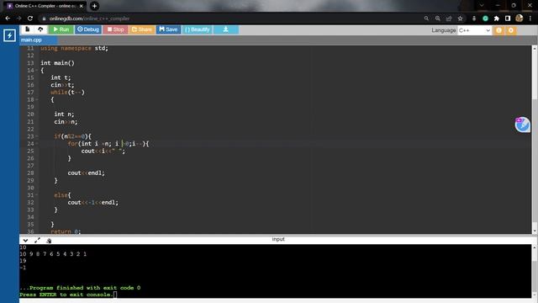Go forward with the browser forward arrow

pos(18,19)
